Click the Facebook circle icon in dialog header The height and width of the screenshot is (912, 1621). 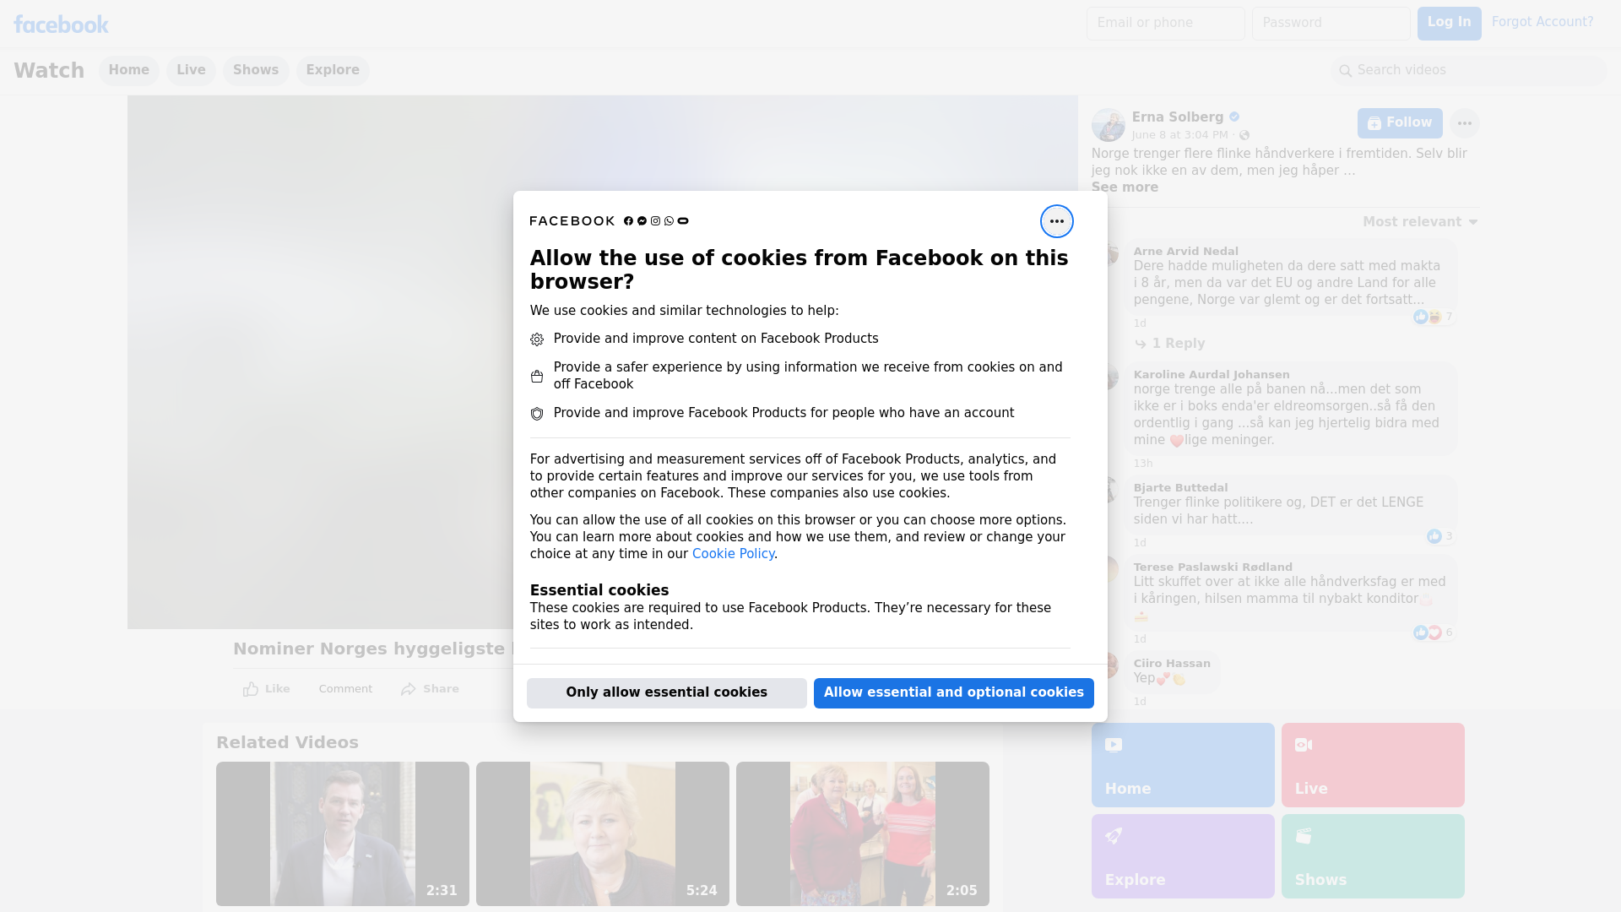pos(628,221)
